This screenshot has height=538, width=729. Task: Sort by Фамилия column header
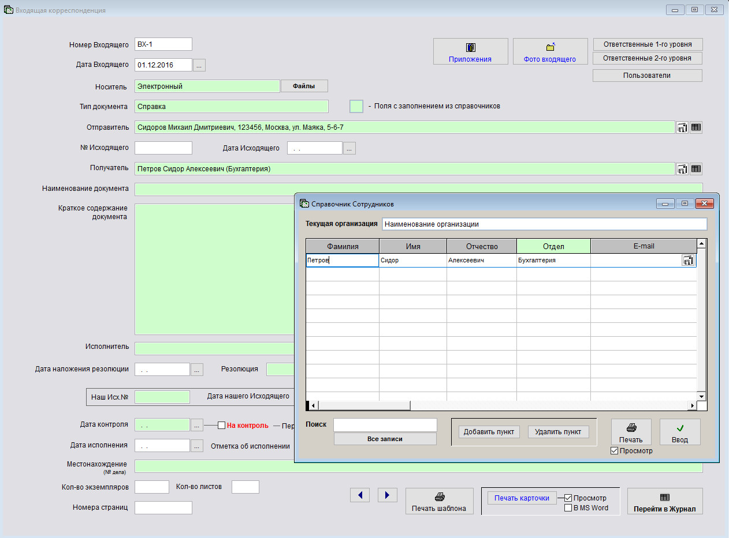pos(343,246)
